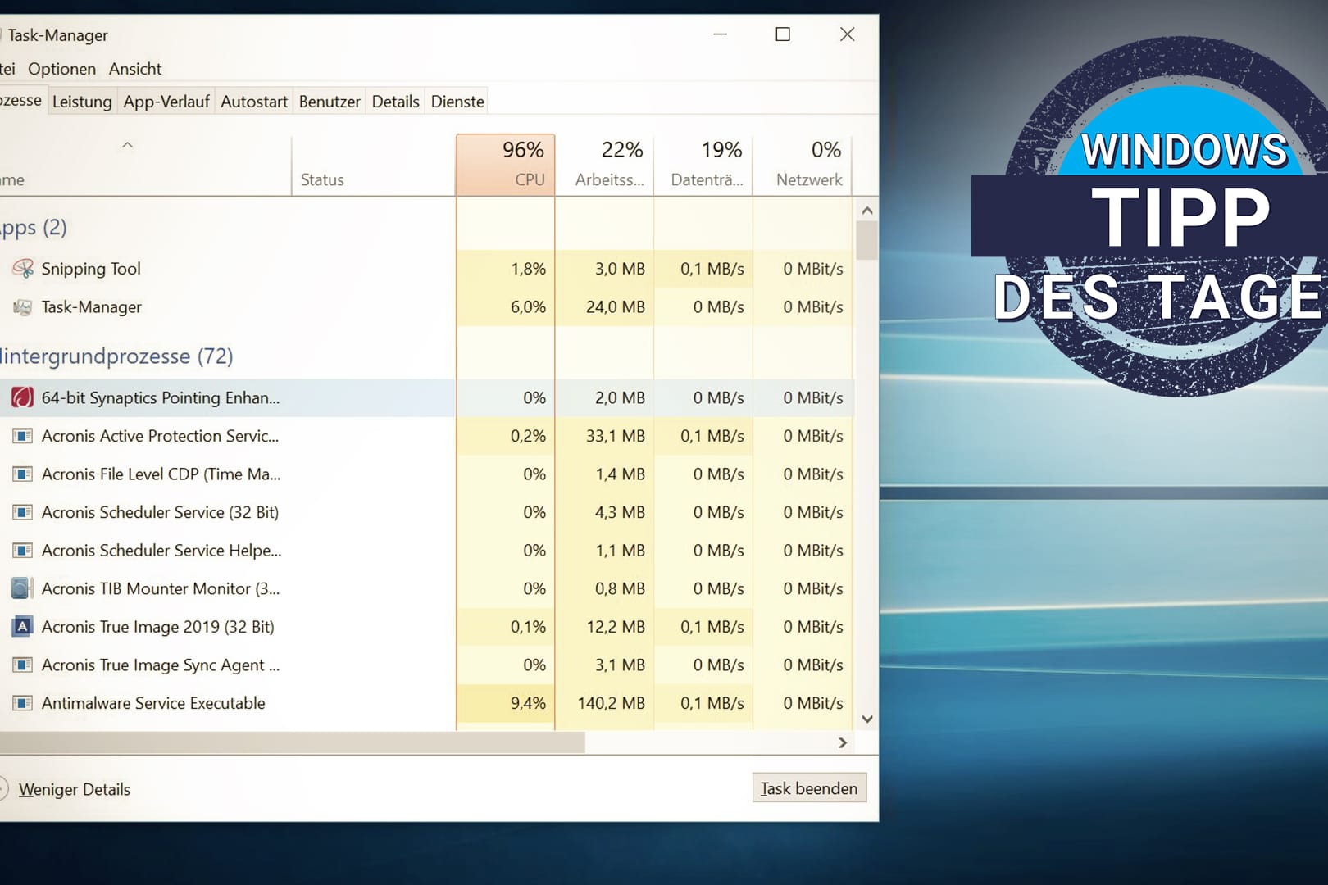Image resolution: width=1328 pixels, height=885 pixels.
Task: Click the Antimalware Service Executable icon
Action: click(x=23, y=703)
